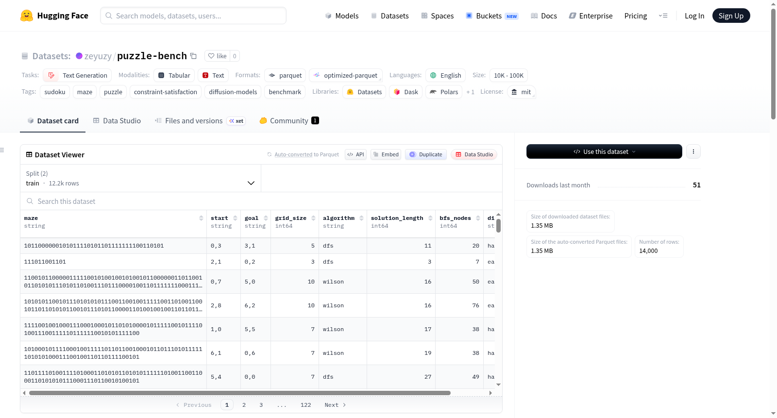The height and width of the screenshot is (418, 777).
Task: Switch to the Dataset card tab
Action: 52,120
